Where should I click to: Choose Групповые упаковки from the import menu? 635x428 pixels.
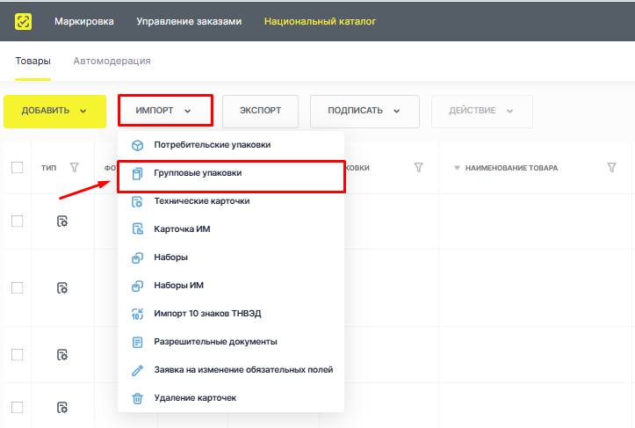pos(231,173)
